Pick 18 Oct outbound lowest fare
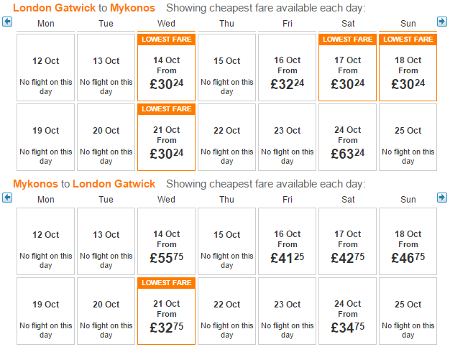Image resolution: width=450 pixels, height=352 pixels. 408,68
